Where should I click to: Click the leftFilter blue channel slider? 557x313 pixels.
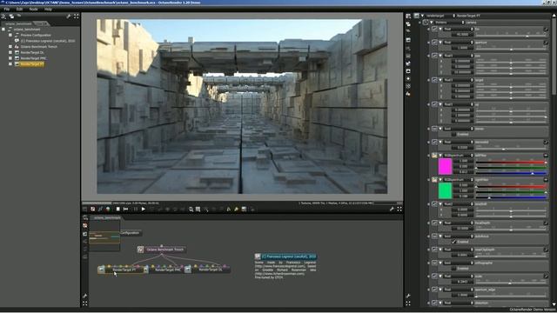tap(511, 173)
